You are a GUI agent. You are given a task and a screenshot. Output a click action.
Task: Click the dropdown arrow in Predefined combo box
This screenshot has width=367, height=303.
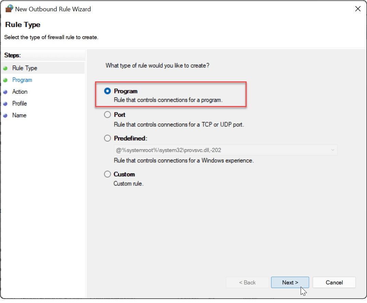[x=332, y=150]
